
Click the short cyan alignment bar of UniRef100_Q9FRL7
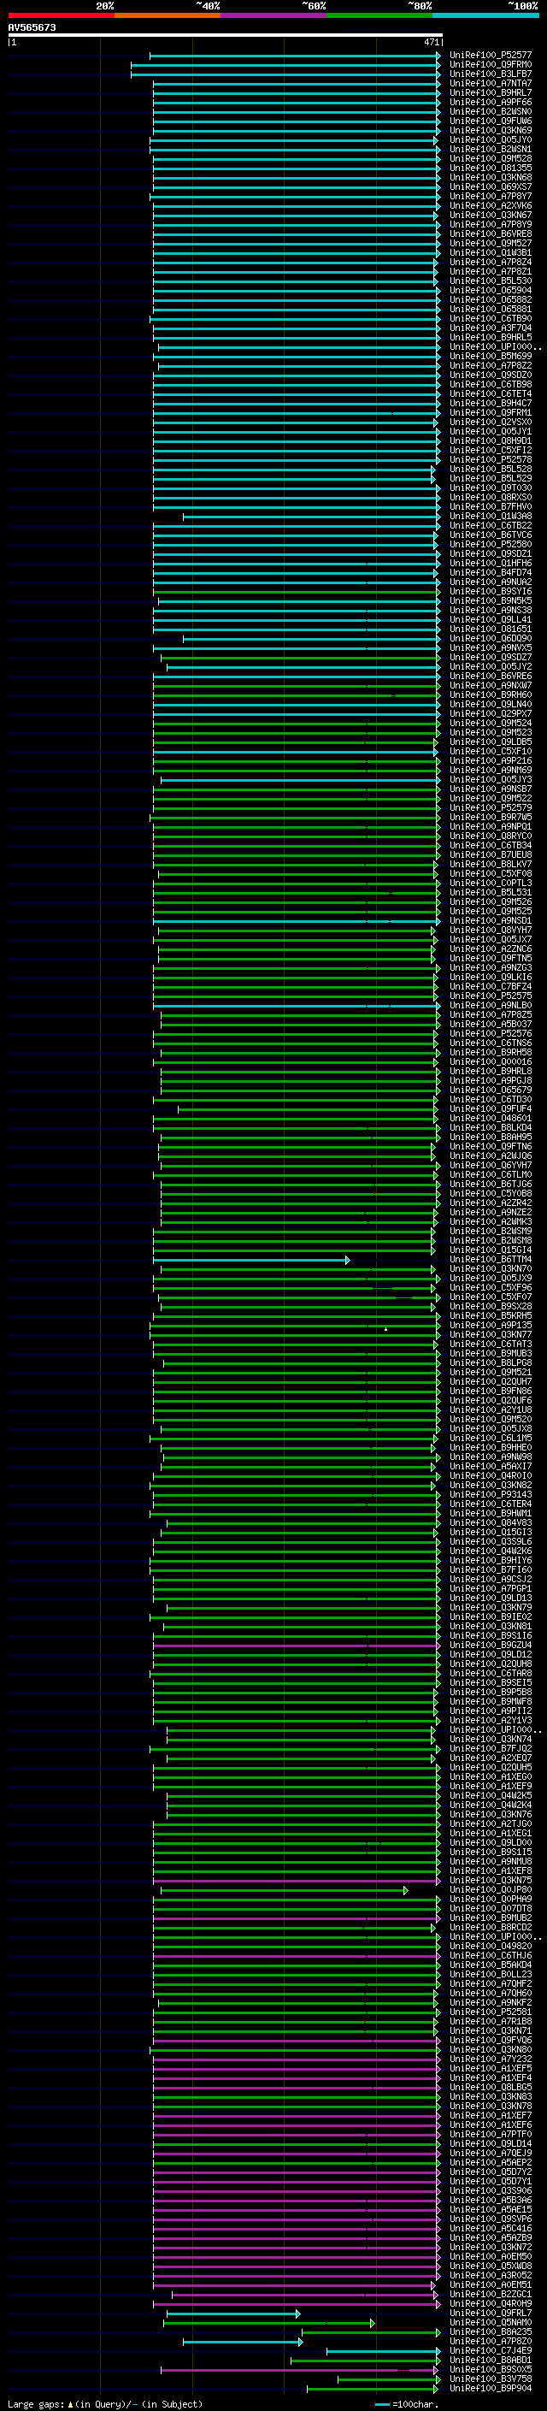[x=232, y=2313]
